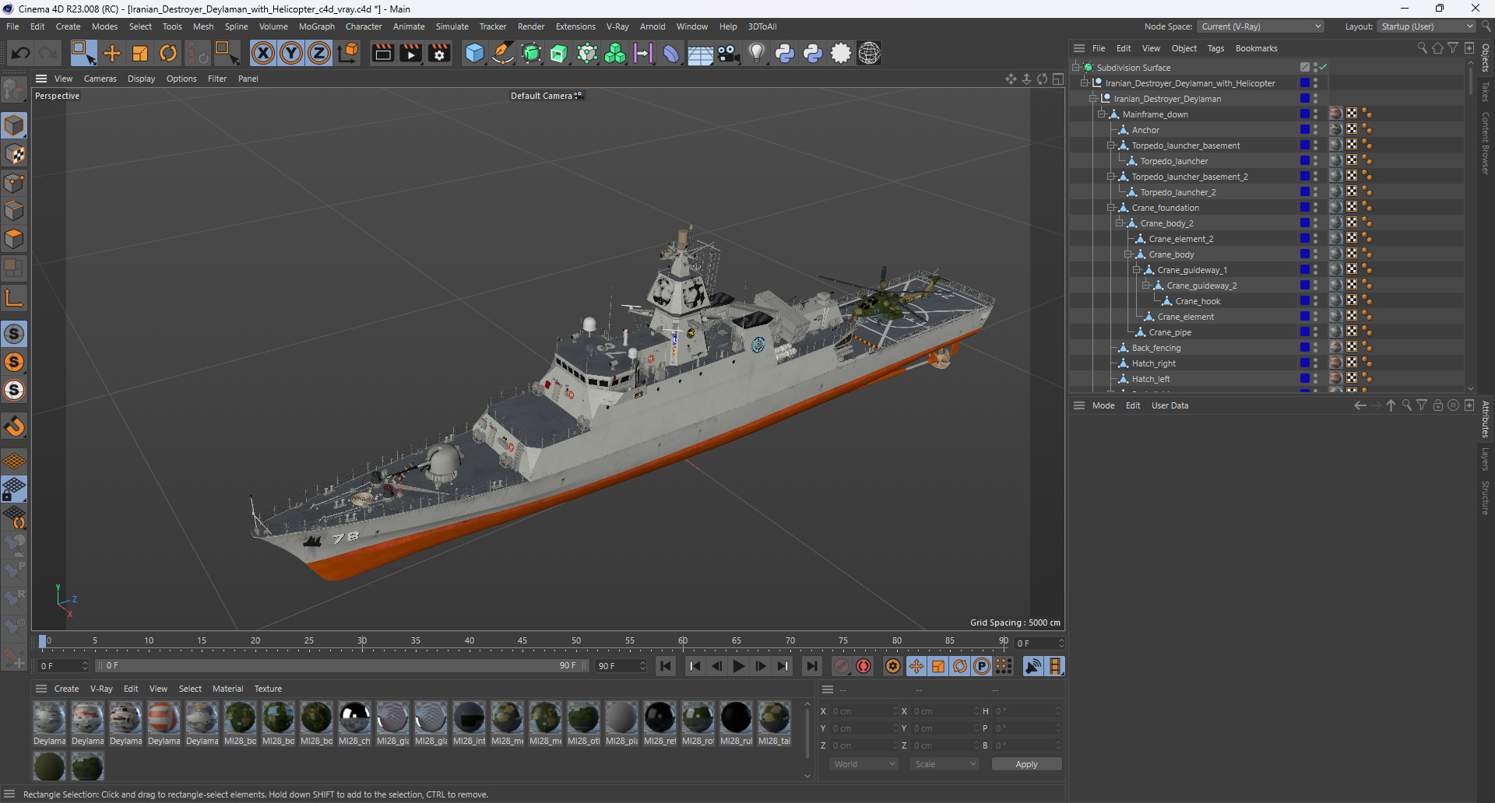
Task: Add a Light object
Action: pyautogui.click(x=756, y=53)
